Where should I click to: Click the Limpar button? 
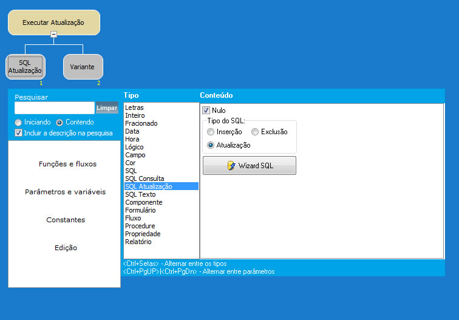click(107, 108)
